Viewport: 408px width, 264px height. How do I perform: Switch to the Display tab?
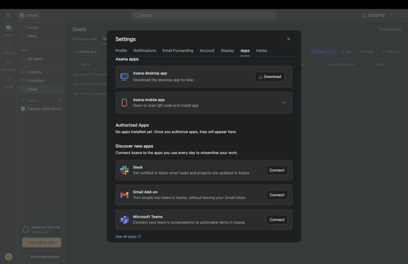227,51
